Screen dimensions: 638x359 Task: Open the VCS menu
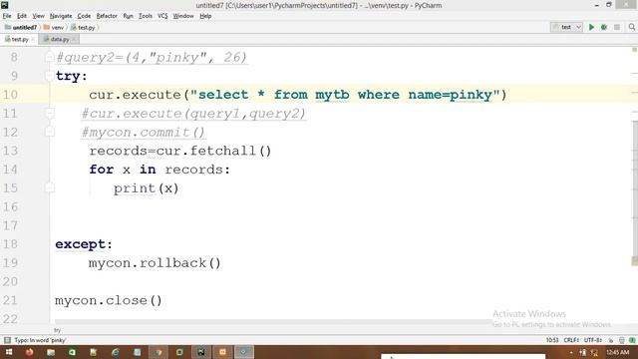click(162, 16)
